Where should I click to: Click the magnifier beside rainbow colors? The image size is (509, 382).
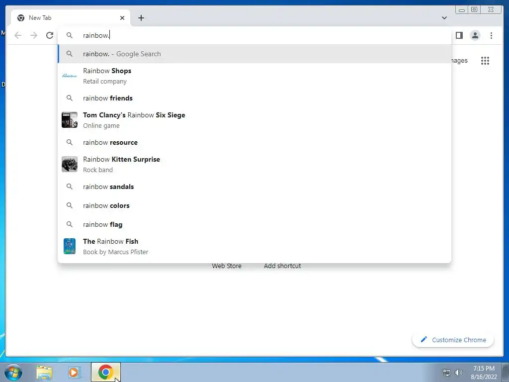pyautogui.click(x=70, y=205)
